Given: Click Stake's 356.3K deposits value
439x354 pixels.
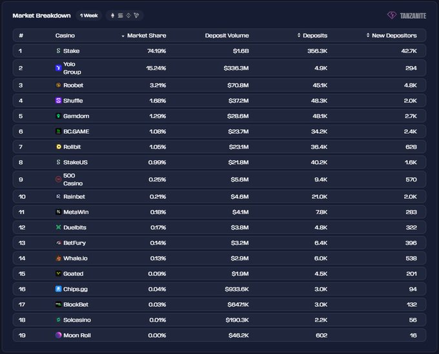Looking at the screenshot, I should [x=317, y=51].
